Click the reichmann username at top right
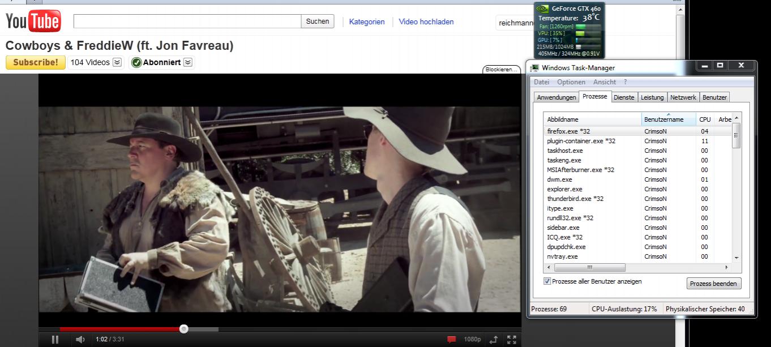Screen dimensions: 771x347 click(x=516, y=23)
